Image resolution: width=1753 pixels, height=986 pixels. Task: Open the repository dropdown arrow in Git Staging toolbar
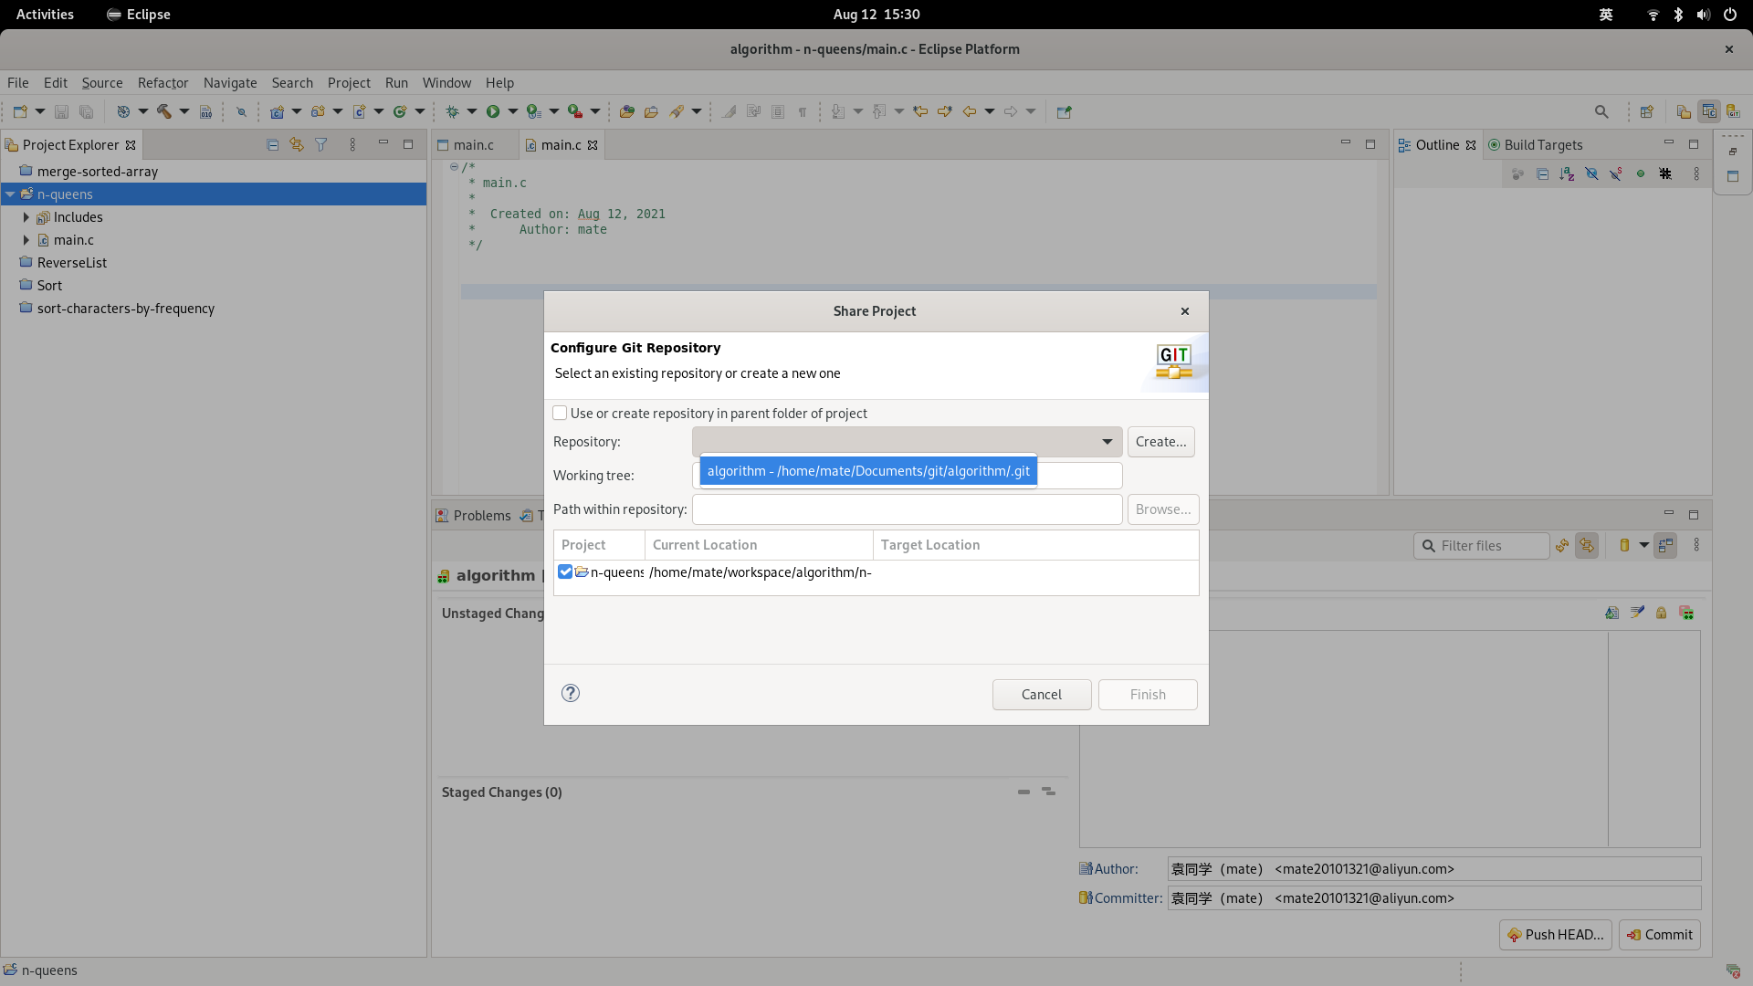1644,545
